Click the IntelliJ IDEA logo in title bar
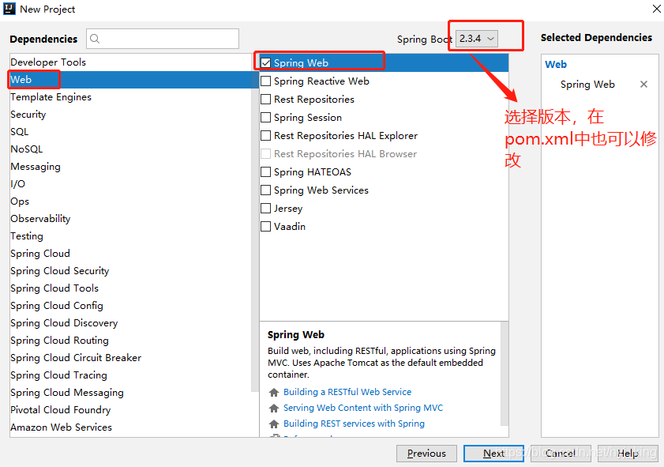Viewport: 664px width, 467px height. pos(9,9)
